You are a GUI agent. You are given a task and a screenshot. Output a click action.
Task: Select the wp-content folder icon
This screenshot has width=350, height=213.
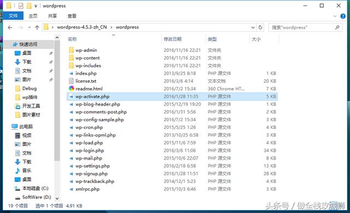[71, 58]
